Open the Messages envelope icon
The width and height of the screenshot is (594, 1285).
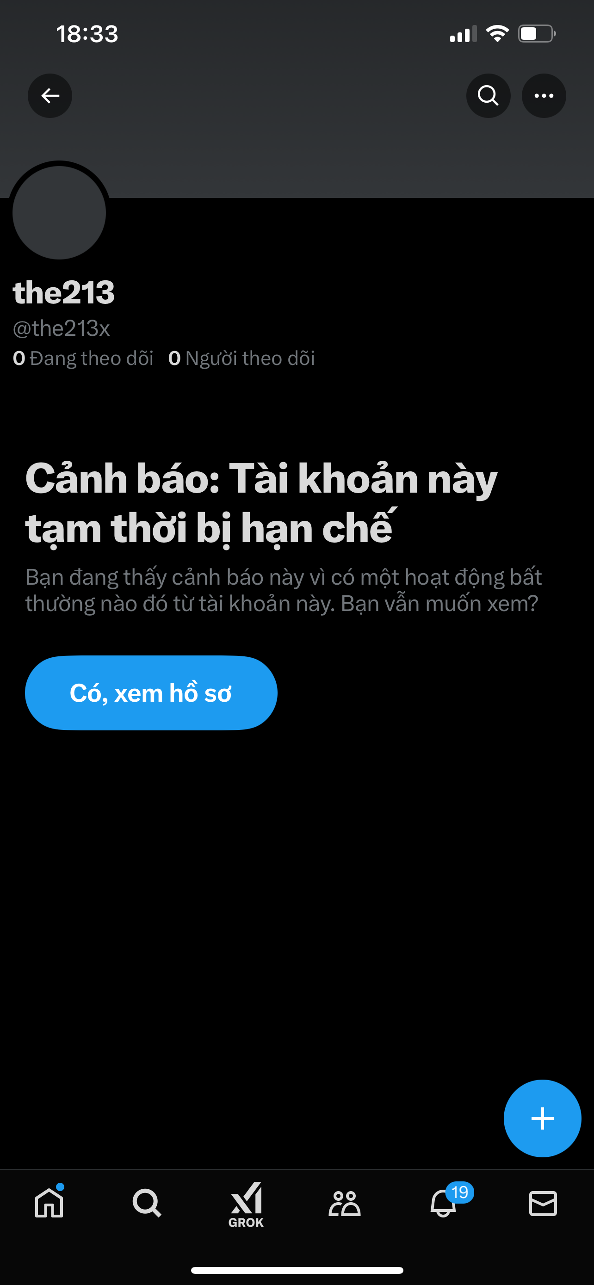click(543, 1204)
